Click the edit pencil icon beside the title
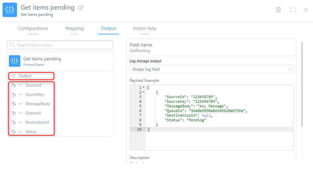313x172 pixels. pyautogui.click(x=81, y=8)
